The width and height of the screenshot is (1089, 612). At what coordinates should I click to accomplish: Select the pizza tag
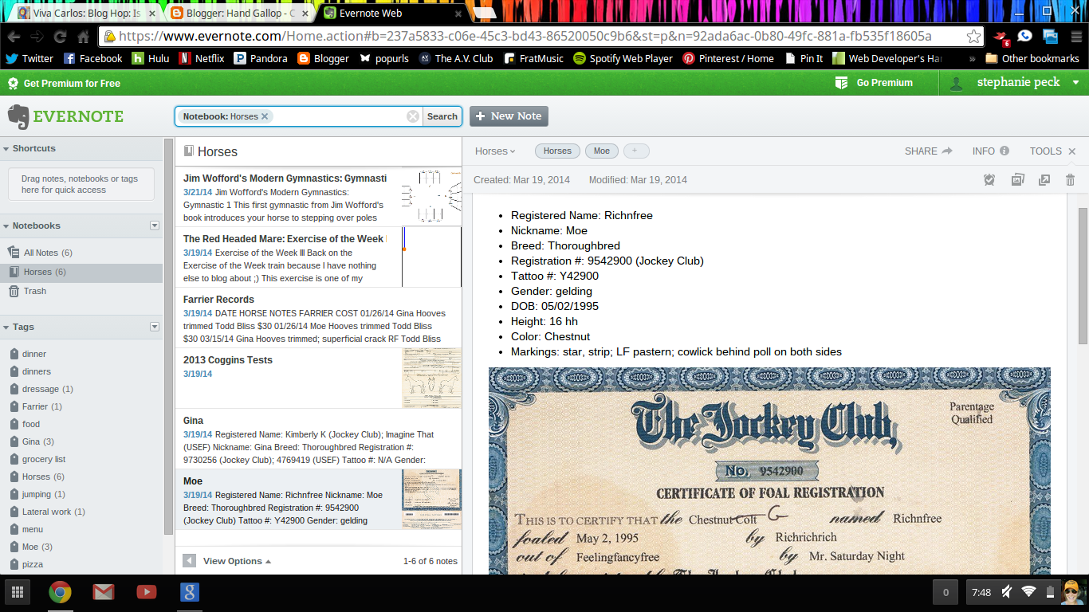click(x=33, y=564)
